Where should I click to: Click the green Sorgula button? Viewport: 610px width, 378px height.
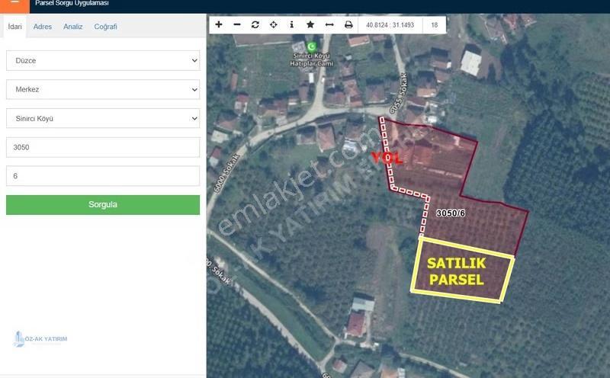click(103, 204)
